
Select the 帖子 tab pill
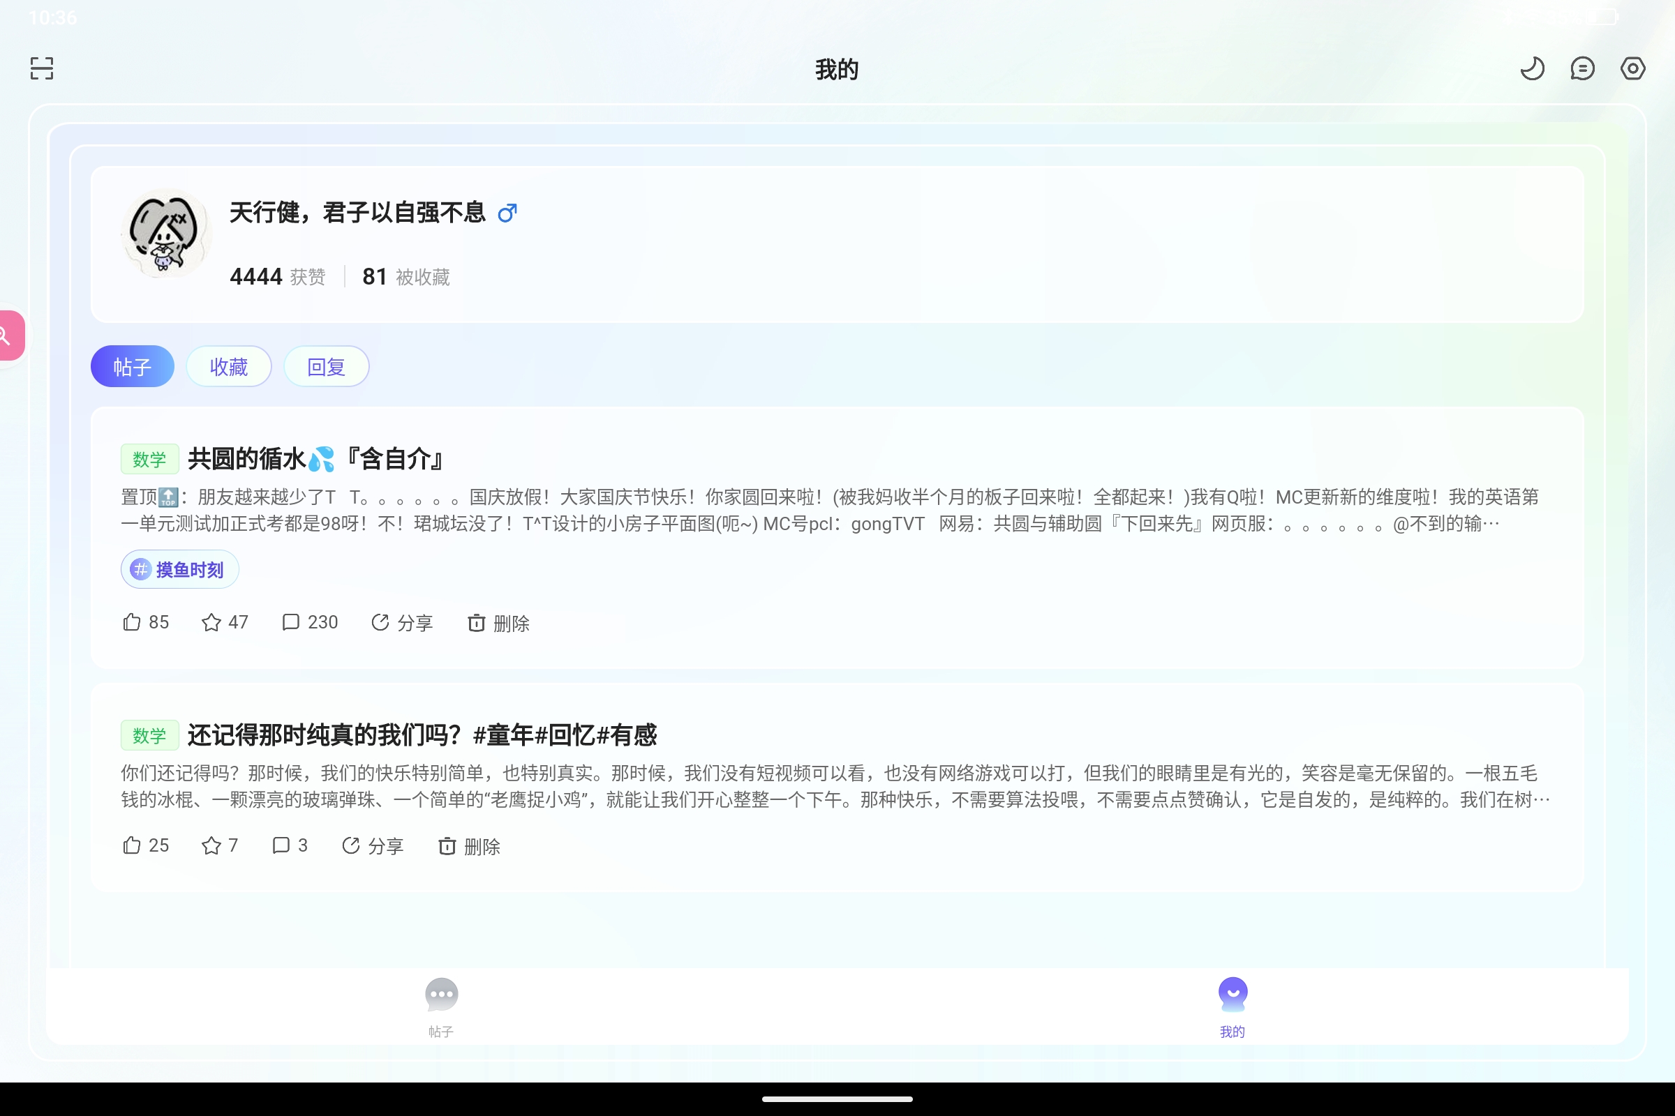(x=133, y=367)
